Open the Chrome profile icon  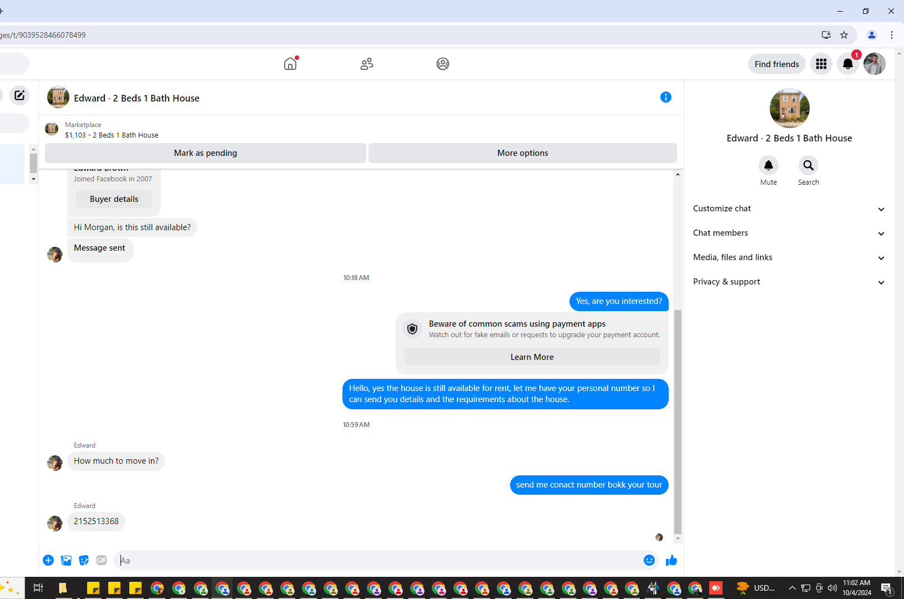click(x=872, y=35)
